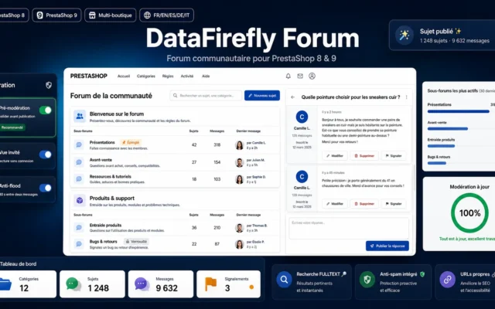Viewport: 495px width, 309px height.
Task: Click the Multi-boutique badge
Action: [x=111, y=15]
